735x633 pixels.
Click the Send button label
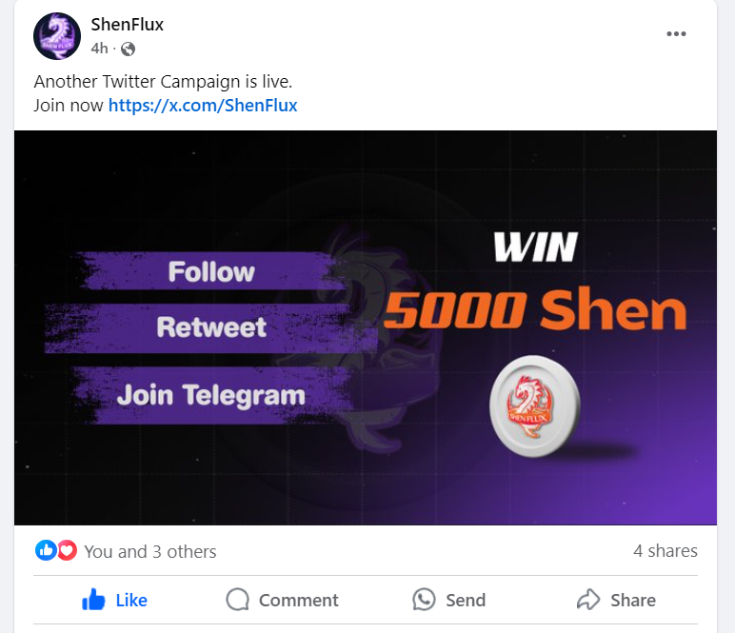[x=466, y=601]
